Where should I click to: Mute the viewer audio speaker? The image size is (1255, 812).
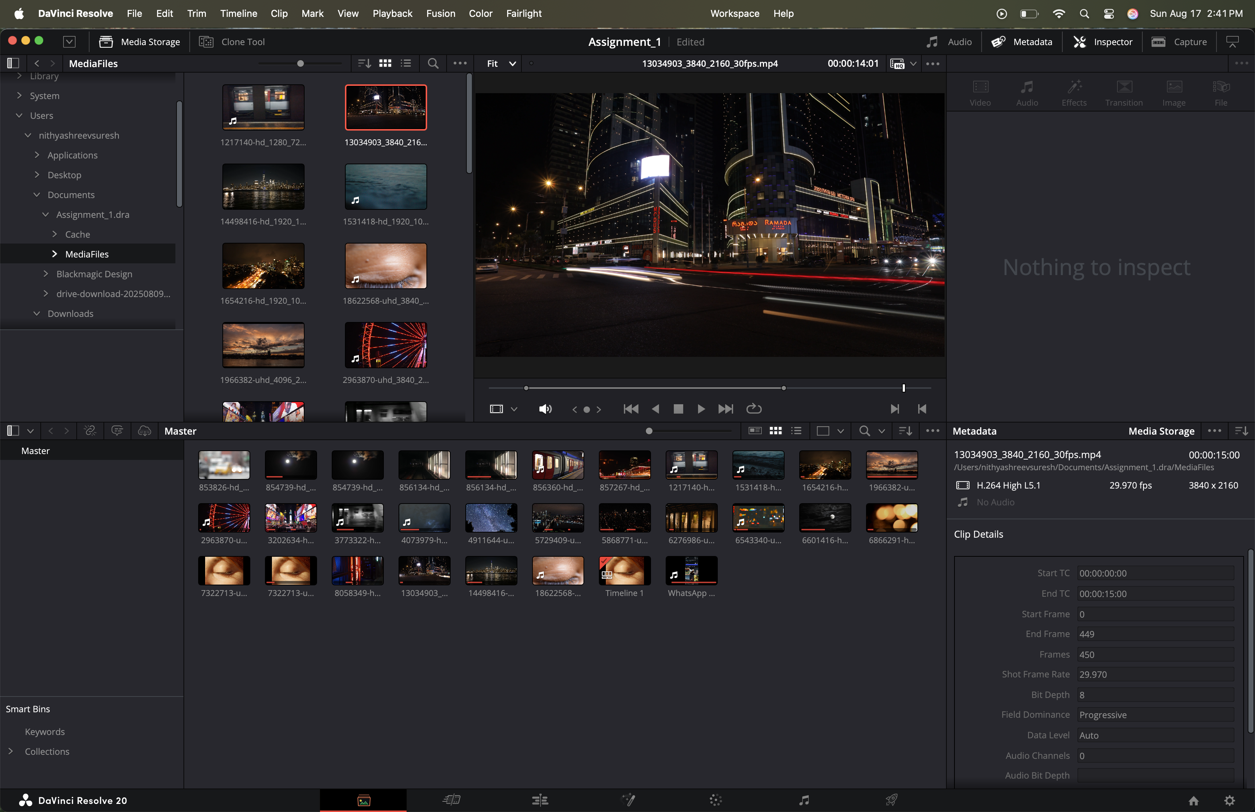[545, 409]
